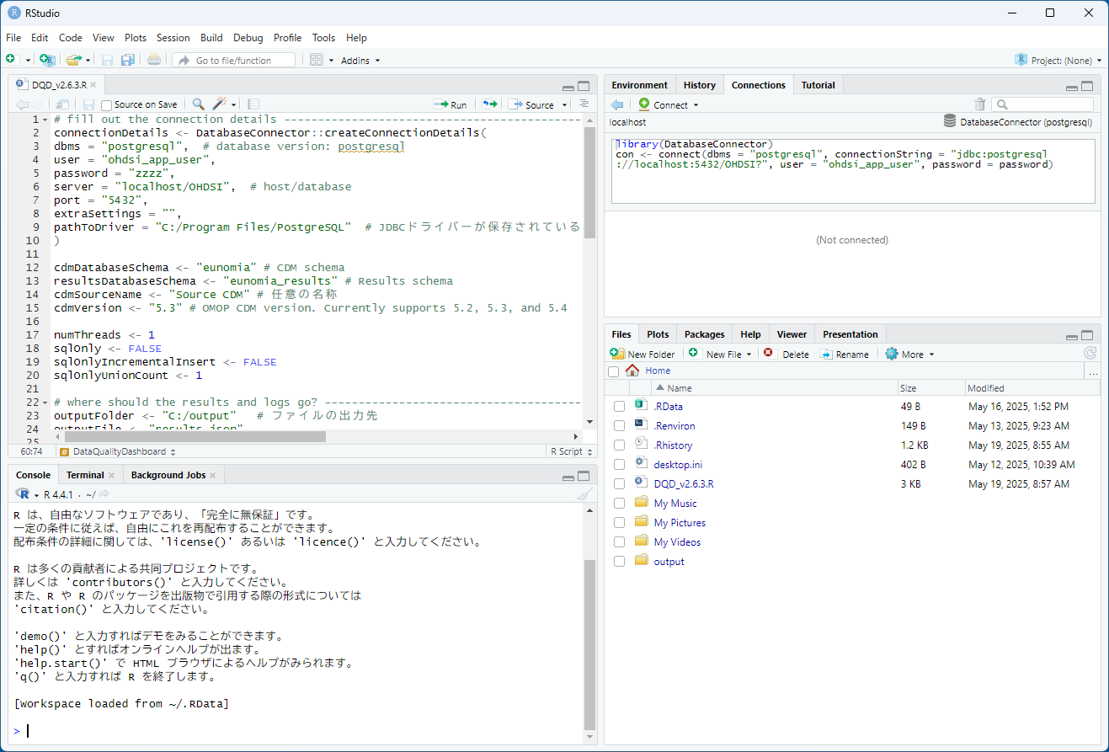Click the Rename button in Files pane
The width and height of the screenshot is (1109, 752).
pyautogui.click(x=845, y=355)
